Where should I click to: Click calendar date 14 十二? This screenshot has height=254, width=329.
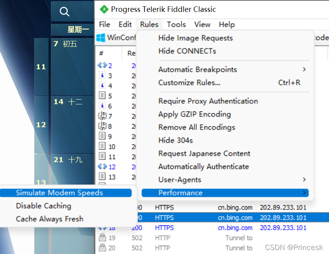68,102
